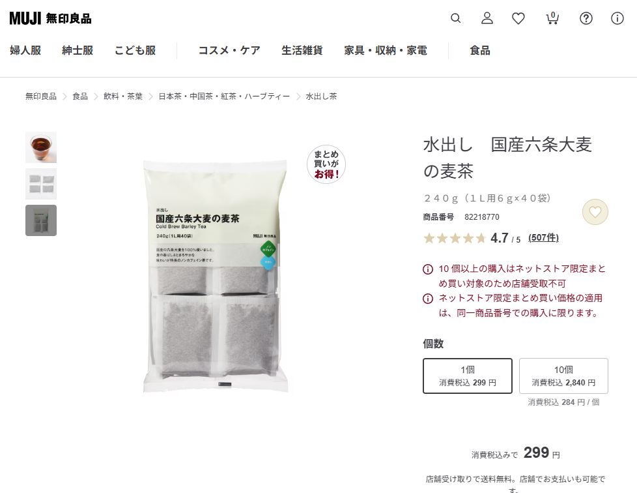Open the 507件 reviews link
The height and width of the screenshot is (493, 637).
(x=544, y=237)
